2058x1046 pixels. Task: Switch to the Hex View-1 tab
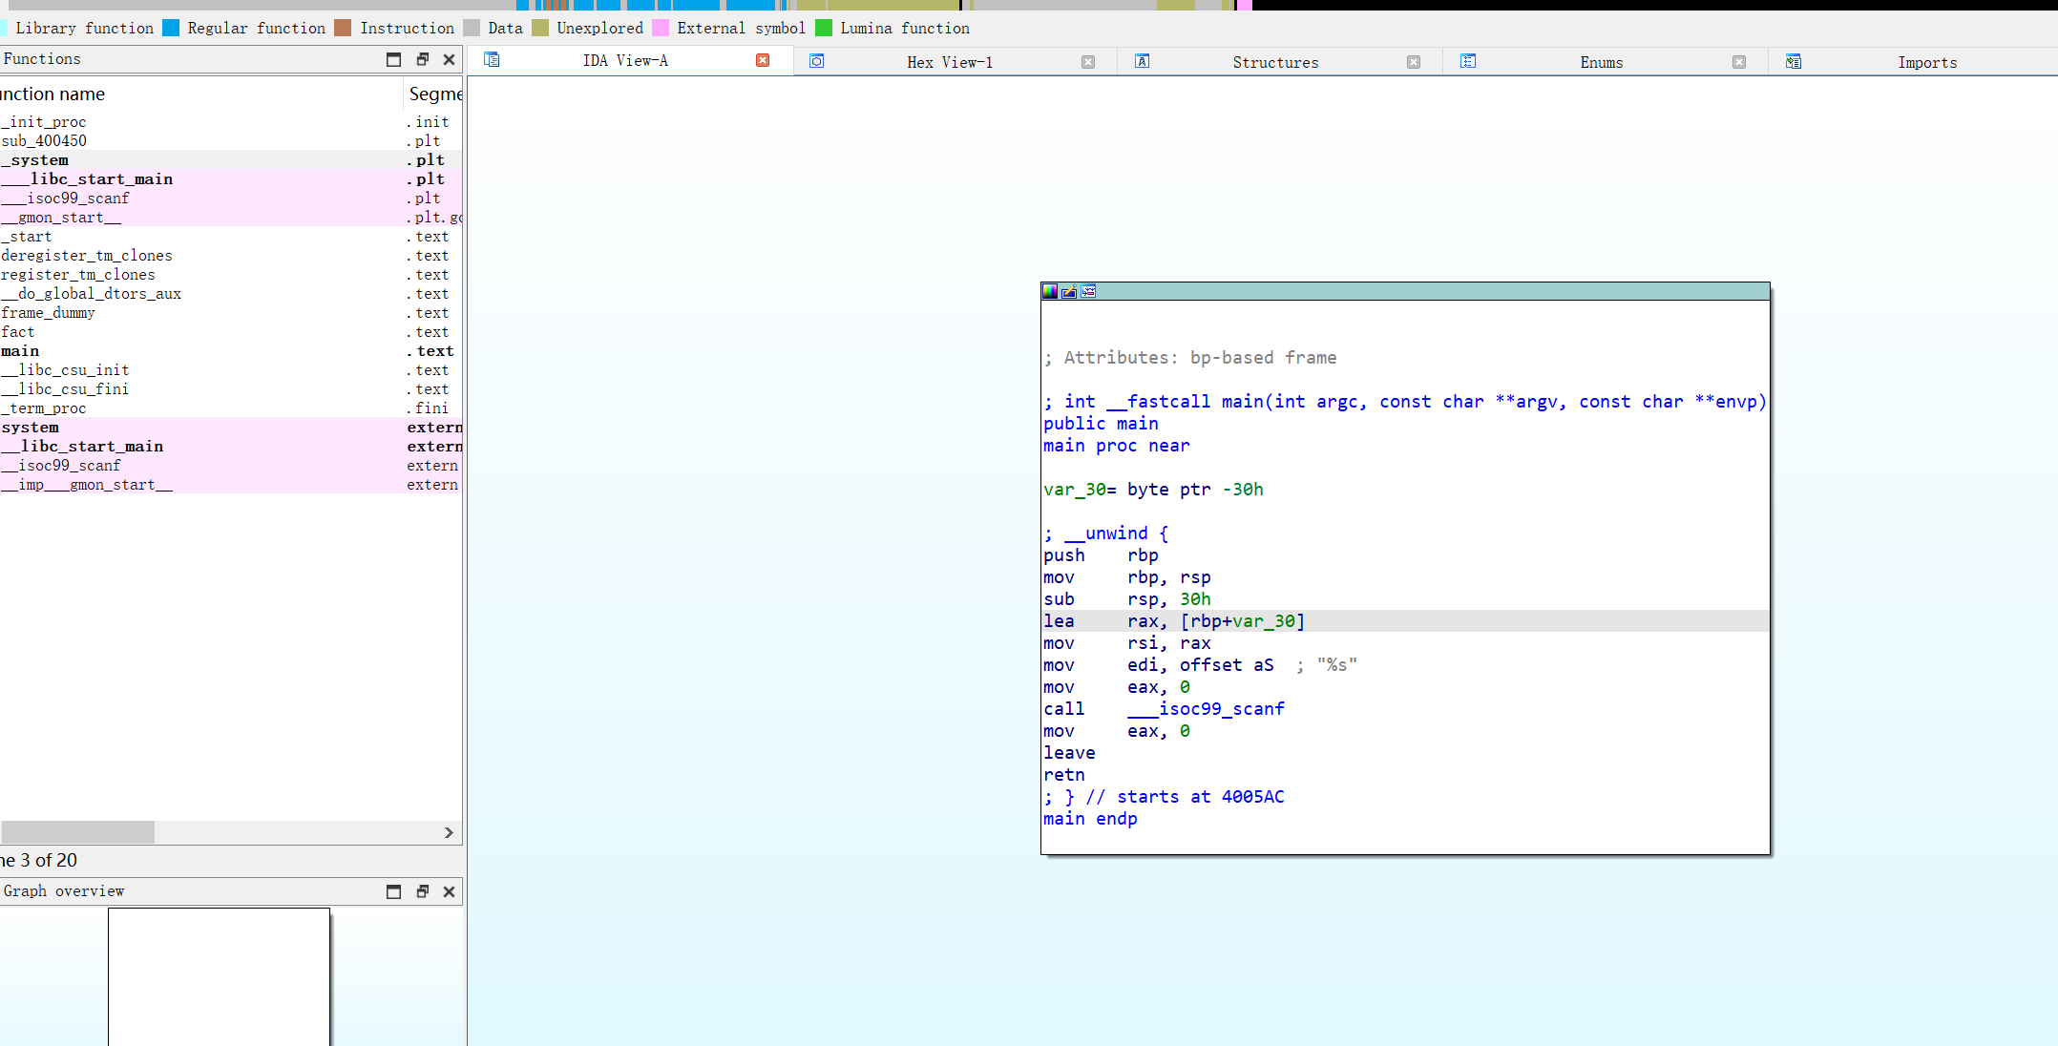[x=950, y=62]
